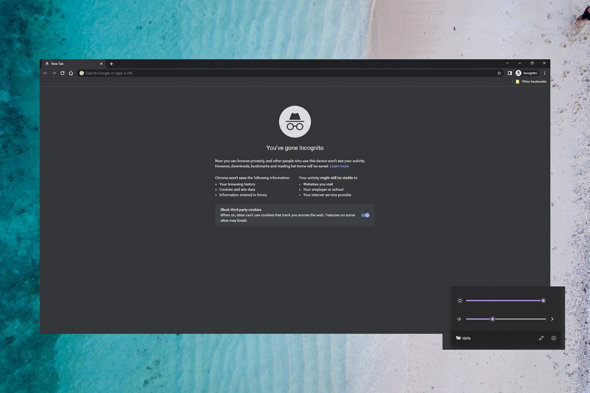Click the 'You've gone Incognito' heading
The width and height of the screenshot is (590, 393).
tap(295, 148)
